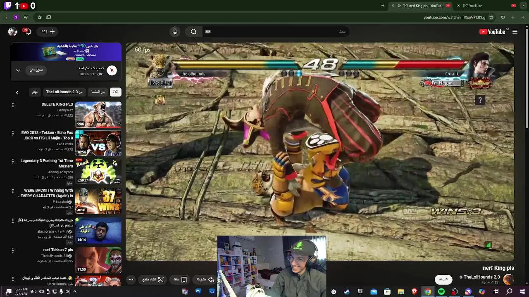Open the purple S profile in Chrome
Screen dimensions: 529x297
pos(16,17)
